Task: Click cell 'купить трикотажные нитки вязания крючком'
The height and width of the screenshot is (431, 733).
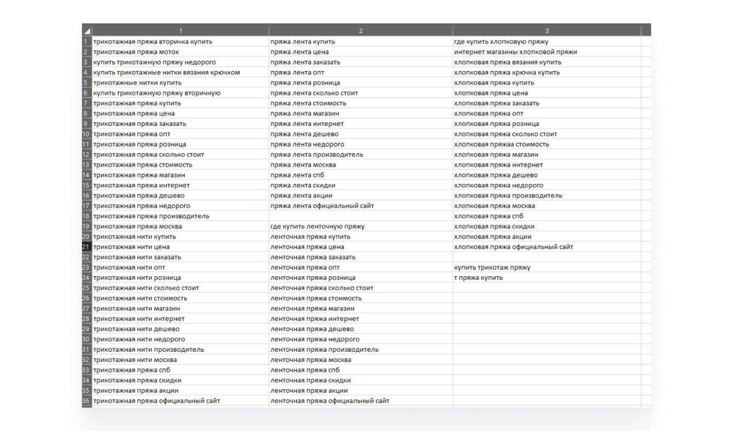Action: [x=180, y=72]
